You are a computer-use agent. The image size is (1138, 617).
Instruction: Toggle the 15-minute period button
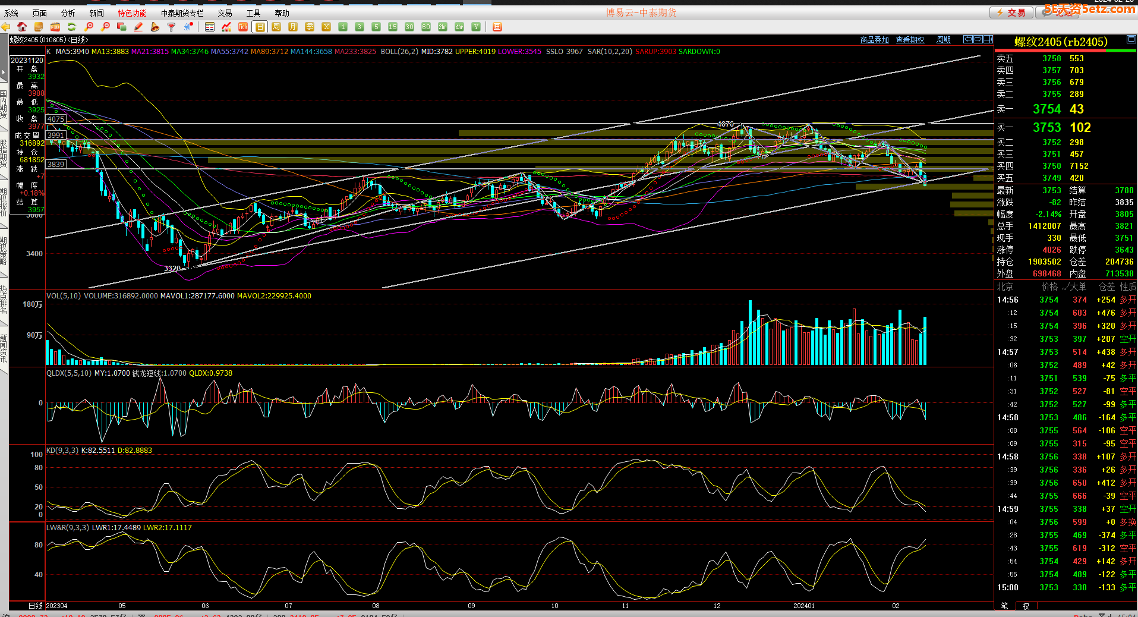pos(393,27)
